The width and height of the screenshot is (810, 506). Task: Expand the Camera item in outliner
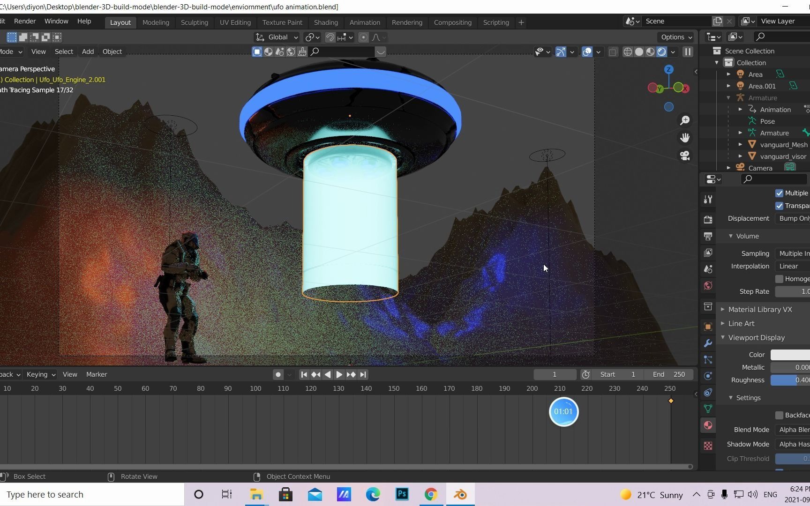pyautogui.click(x=728, y=168)
